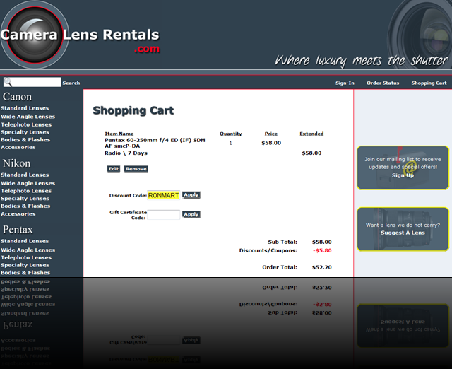Click the Camera Lens Rentals logo
This screenshot has width=452, height=369.
click(x=80, y=35)
